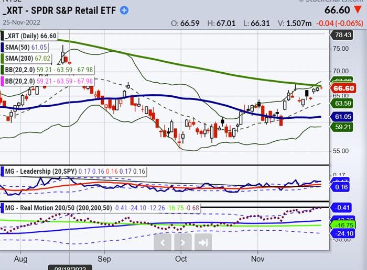This screenshot has height=270, width=367.
Task: Click the H: 67.01 high value
Action: tap(221, 24)
